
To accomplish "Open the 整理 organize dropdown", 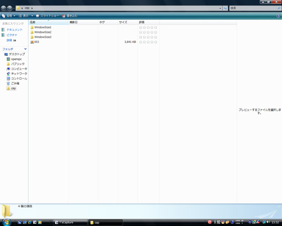I will coord(8,16).
